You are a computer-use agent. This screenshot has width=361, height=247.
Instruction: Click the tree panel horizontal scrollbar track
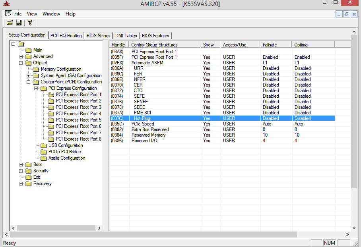[x=56, y=228]
